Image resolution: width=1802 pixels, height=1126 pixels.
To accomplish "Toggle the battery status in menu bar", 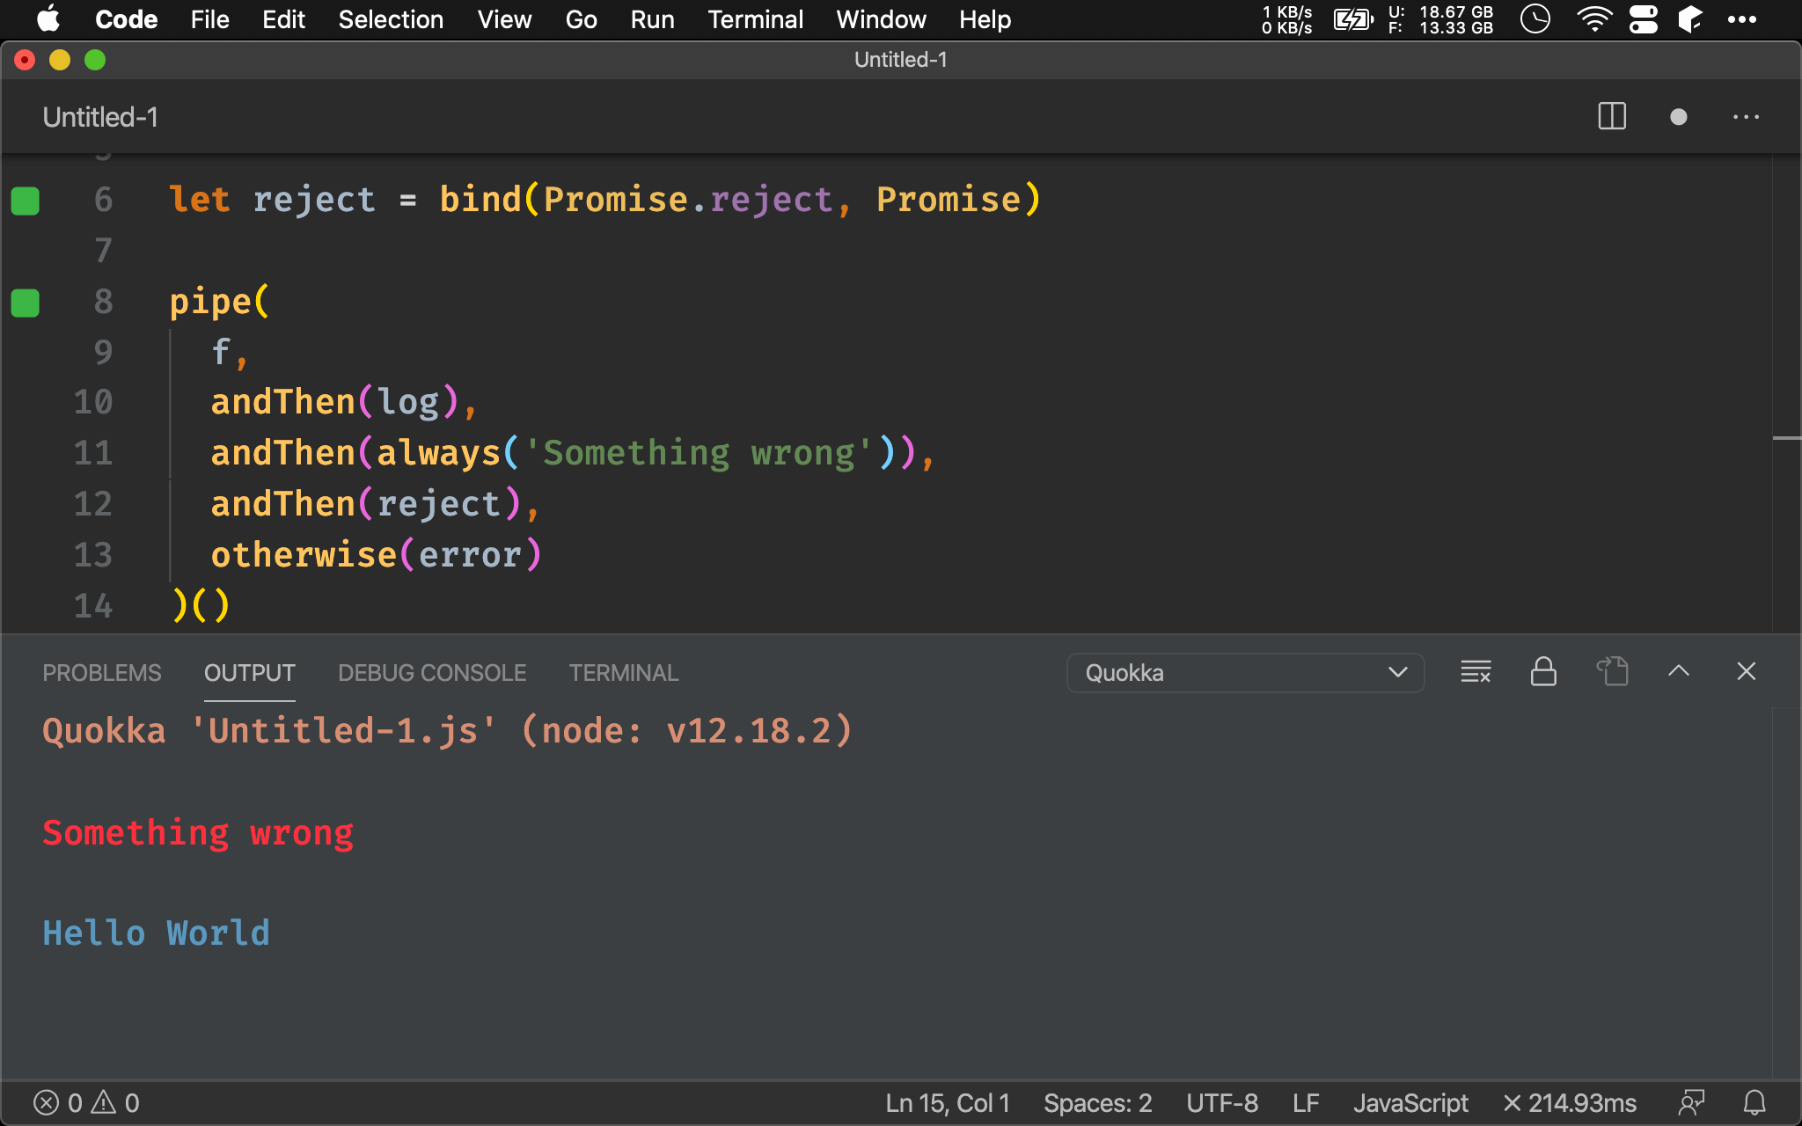I will pyautogui.click(x=1354, y=19).
